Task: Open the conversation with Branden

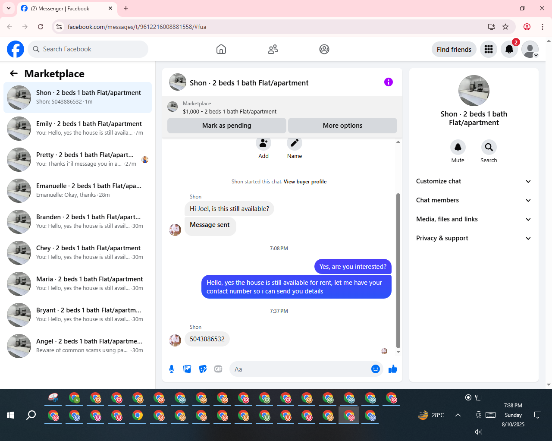Action: tap(78, 222)
